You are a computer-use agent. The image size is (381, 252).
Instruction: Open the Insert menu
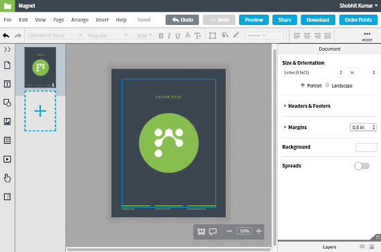(x=102, y=19)
